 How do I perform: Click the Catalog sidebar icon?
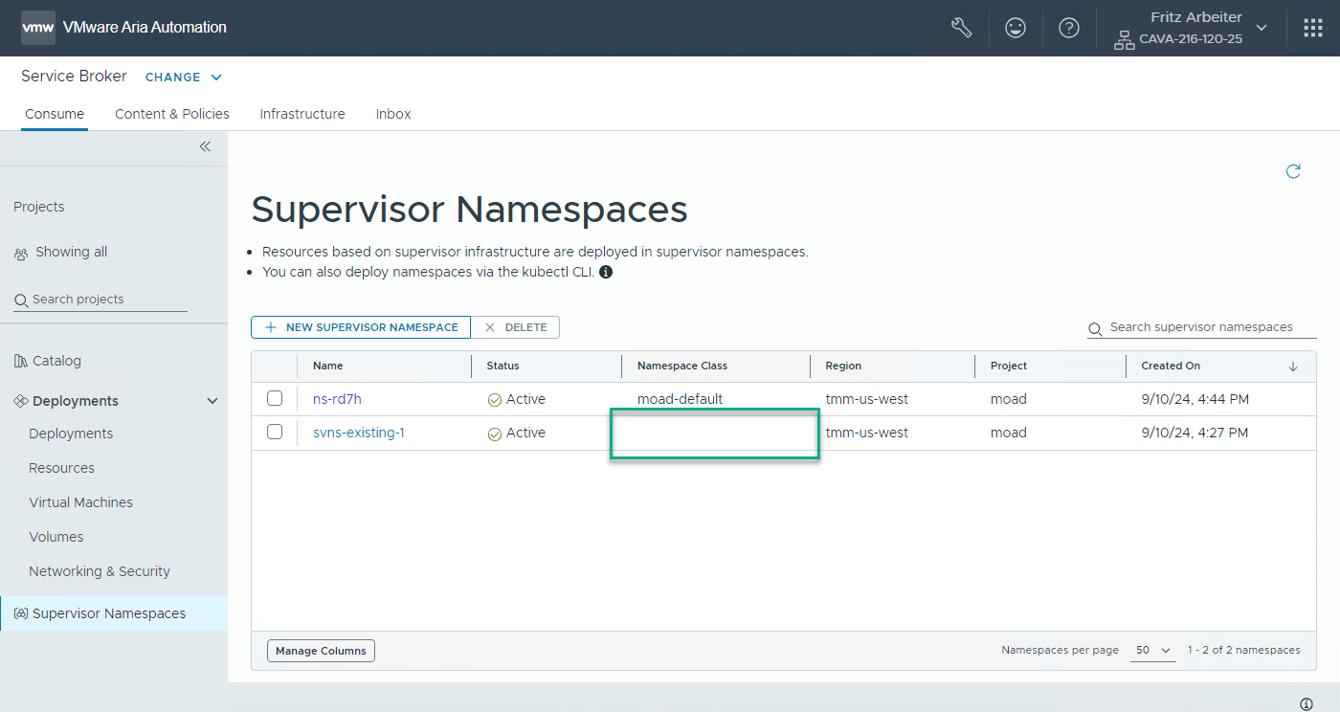click(21, 361)
